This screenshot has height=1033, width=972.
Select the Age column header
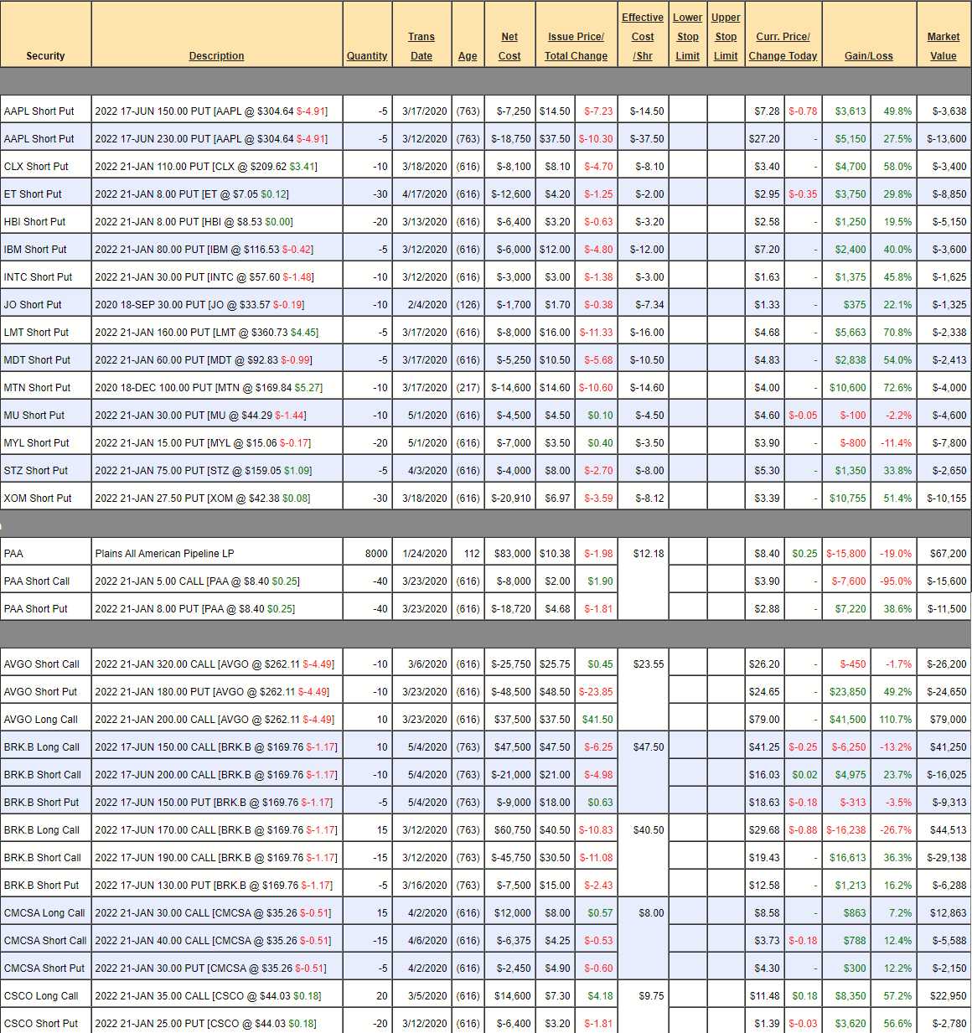468,56
